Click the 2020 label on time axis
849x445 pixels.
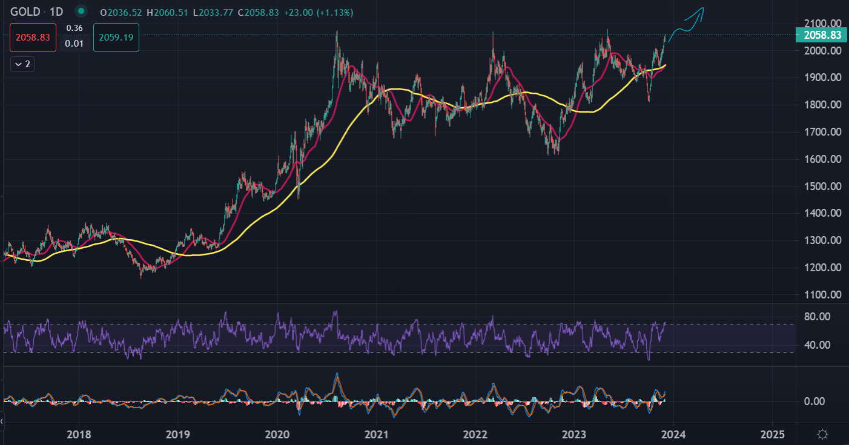pyautogui.click(x=277, y=434)
